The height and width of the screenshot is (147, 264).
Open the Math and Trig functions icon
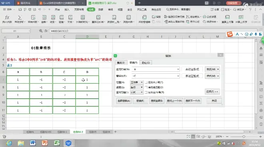coord(114,17)
